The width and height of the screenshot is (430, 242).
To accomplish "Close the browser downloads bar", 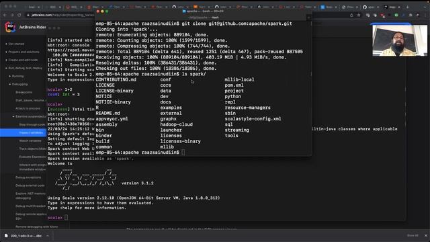I will (426, 235).
